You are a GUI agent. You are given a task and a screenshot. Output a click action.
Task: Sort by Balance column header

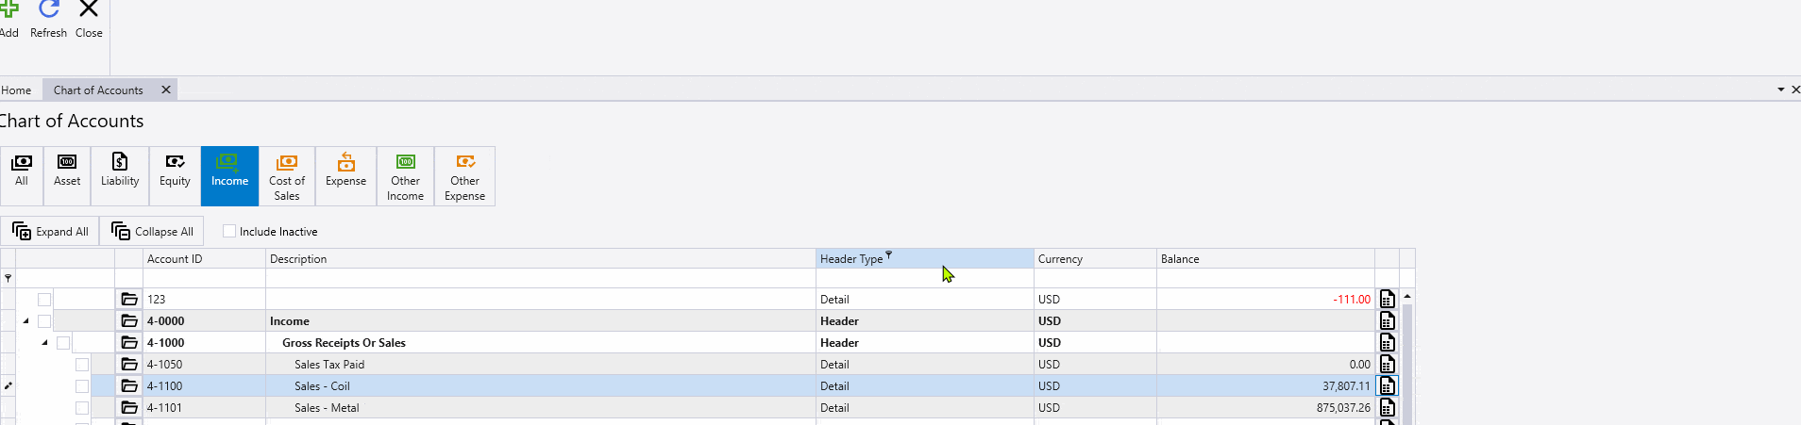1266,259
